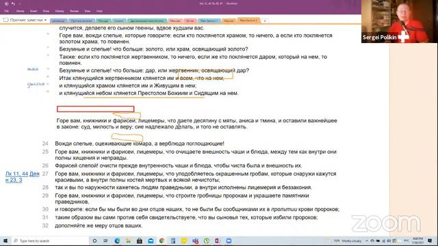The width and height of the screenshot is (438, 246).
Task: Click verse number 24
Action: pyautogui.click(x=45, y=143)
